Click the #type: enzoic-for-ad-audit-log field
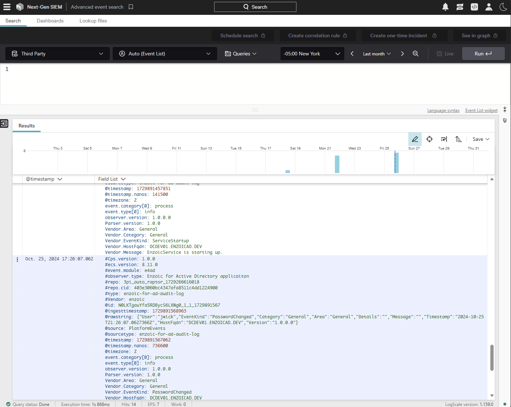511x407 pixels. pos(144,294)
